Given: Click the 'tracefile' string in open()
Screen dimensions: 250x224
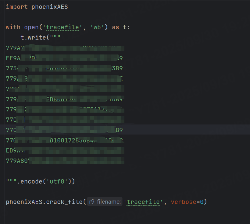Looking at the screenshot, I should 62,27.
